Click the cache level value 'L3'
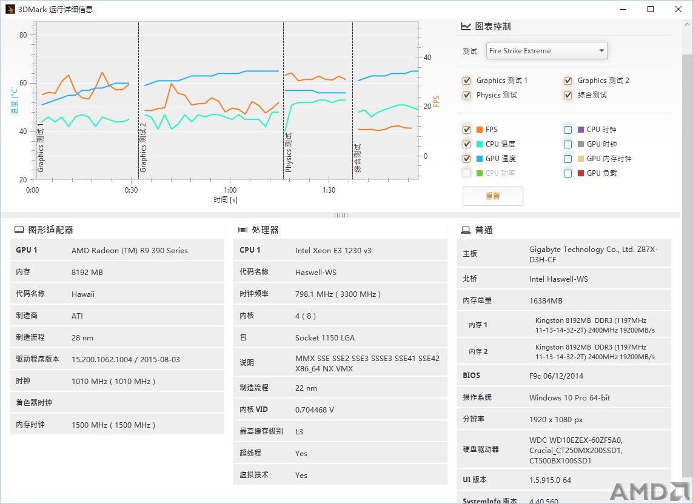The width and height of the screenshot is (693, 504). coord(300,431)
